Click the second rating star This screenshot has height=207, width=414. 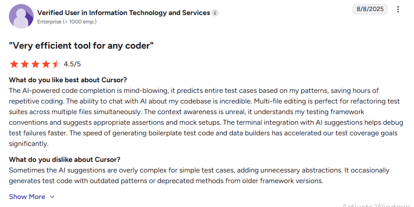pos(25,64)
